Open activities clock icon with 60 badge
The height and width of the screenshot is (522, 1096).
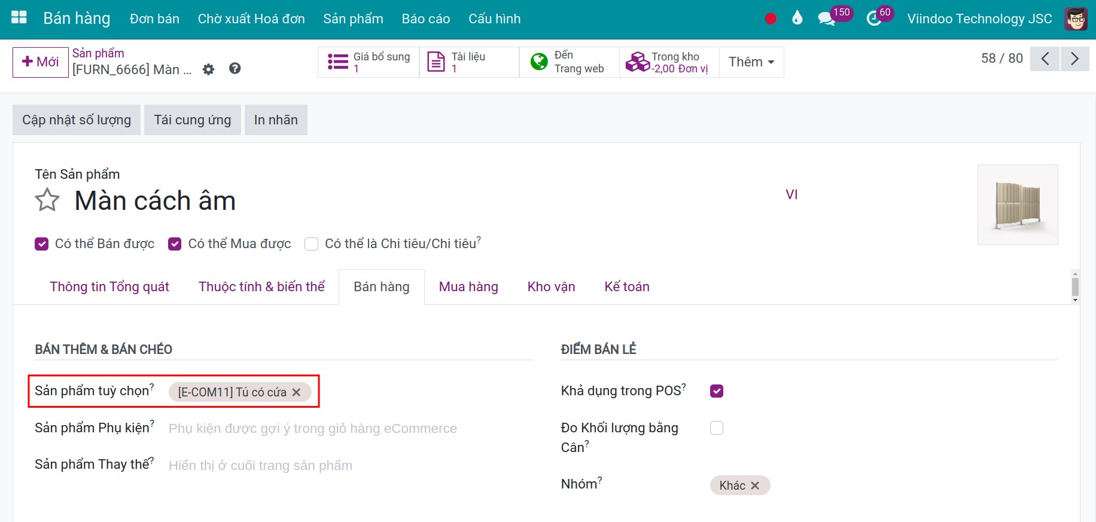(874, 19)
